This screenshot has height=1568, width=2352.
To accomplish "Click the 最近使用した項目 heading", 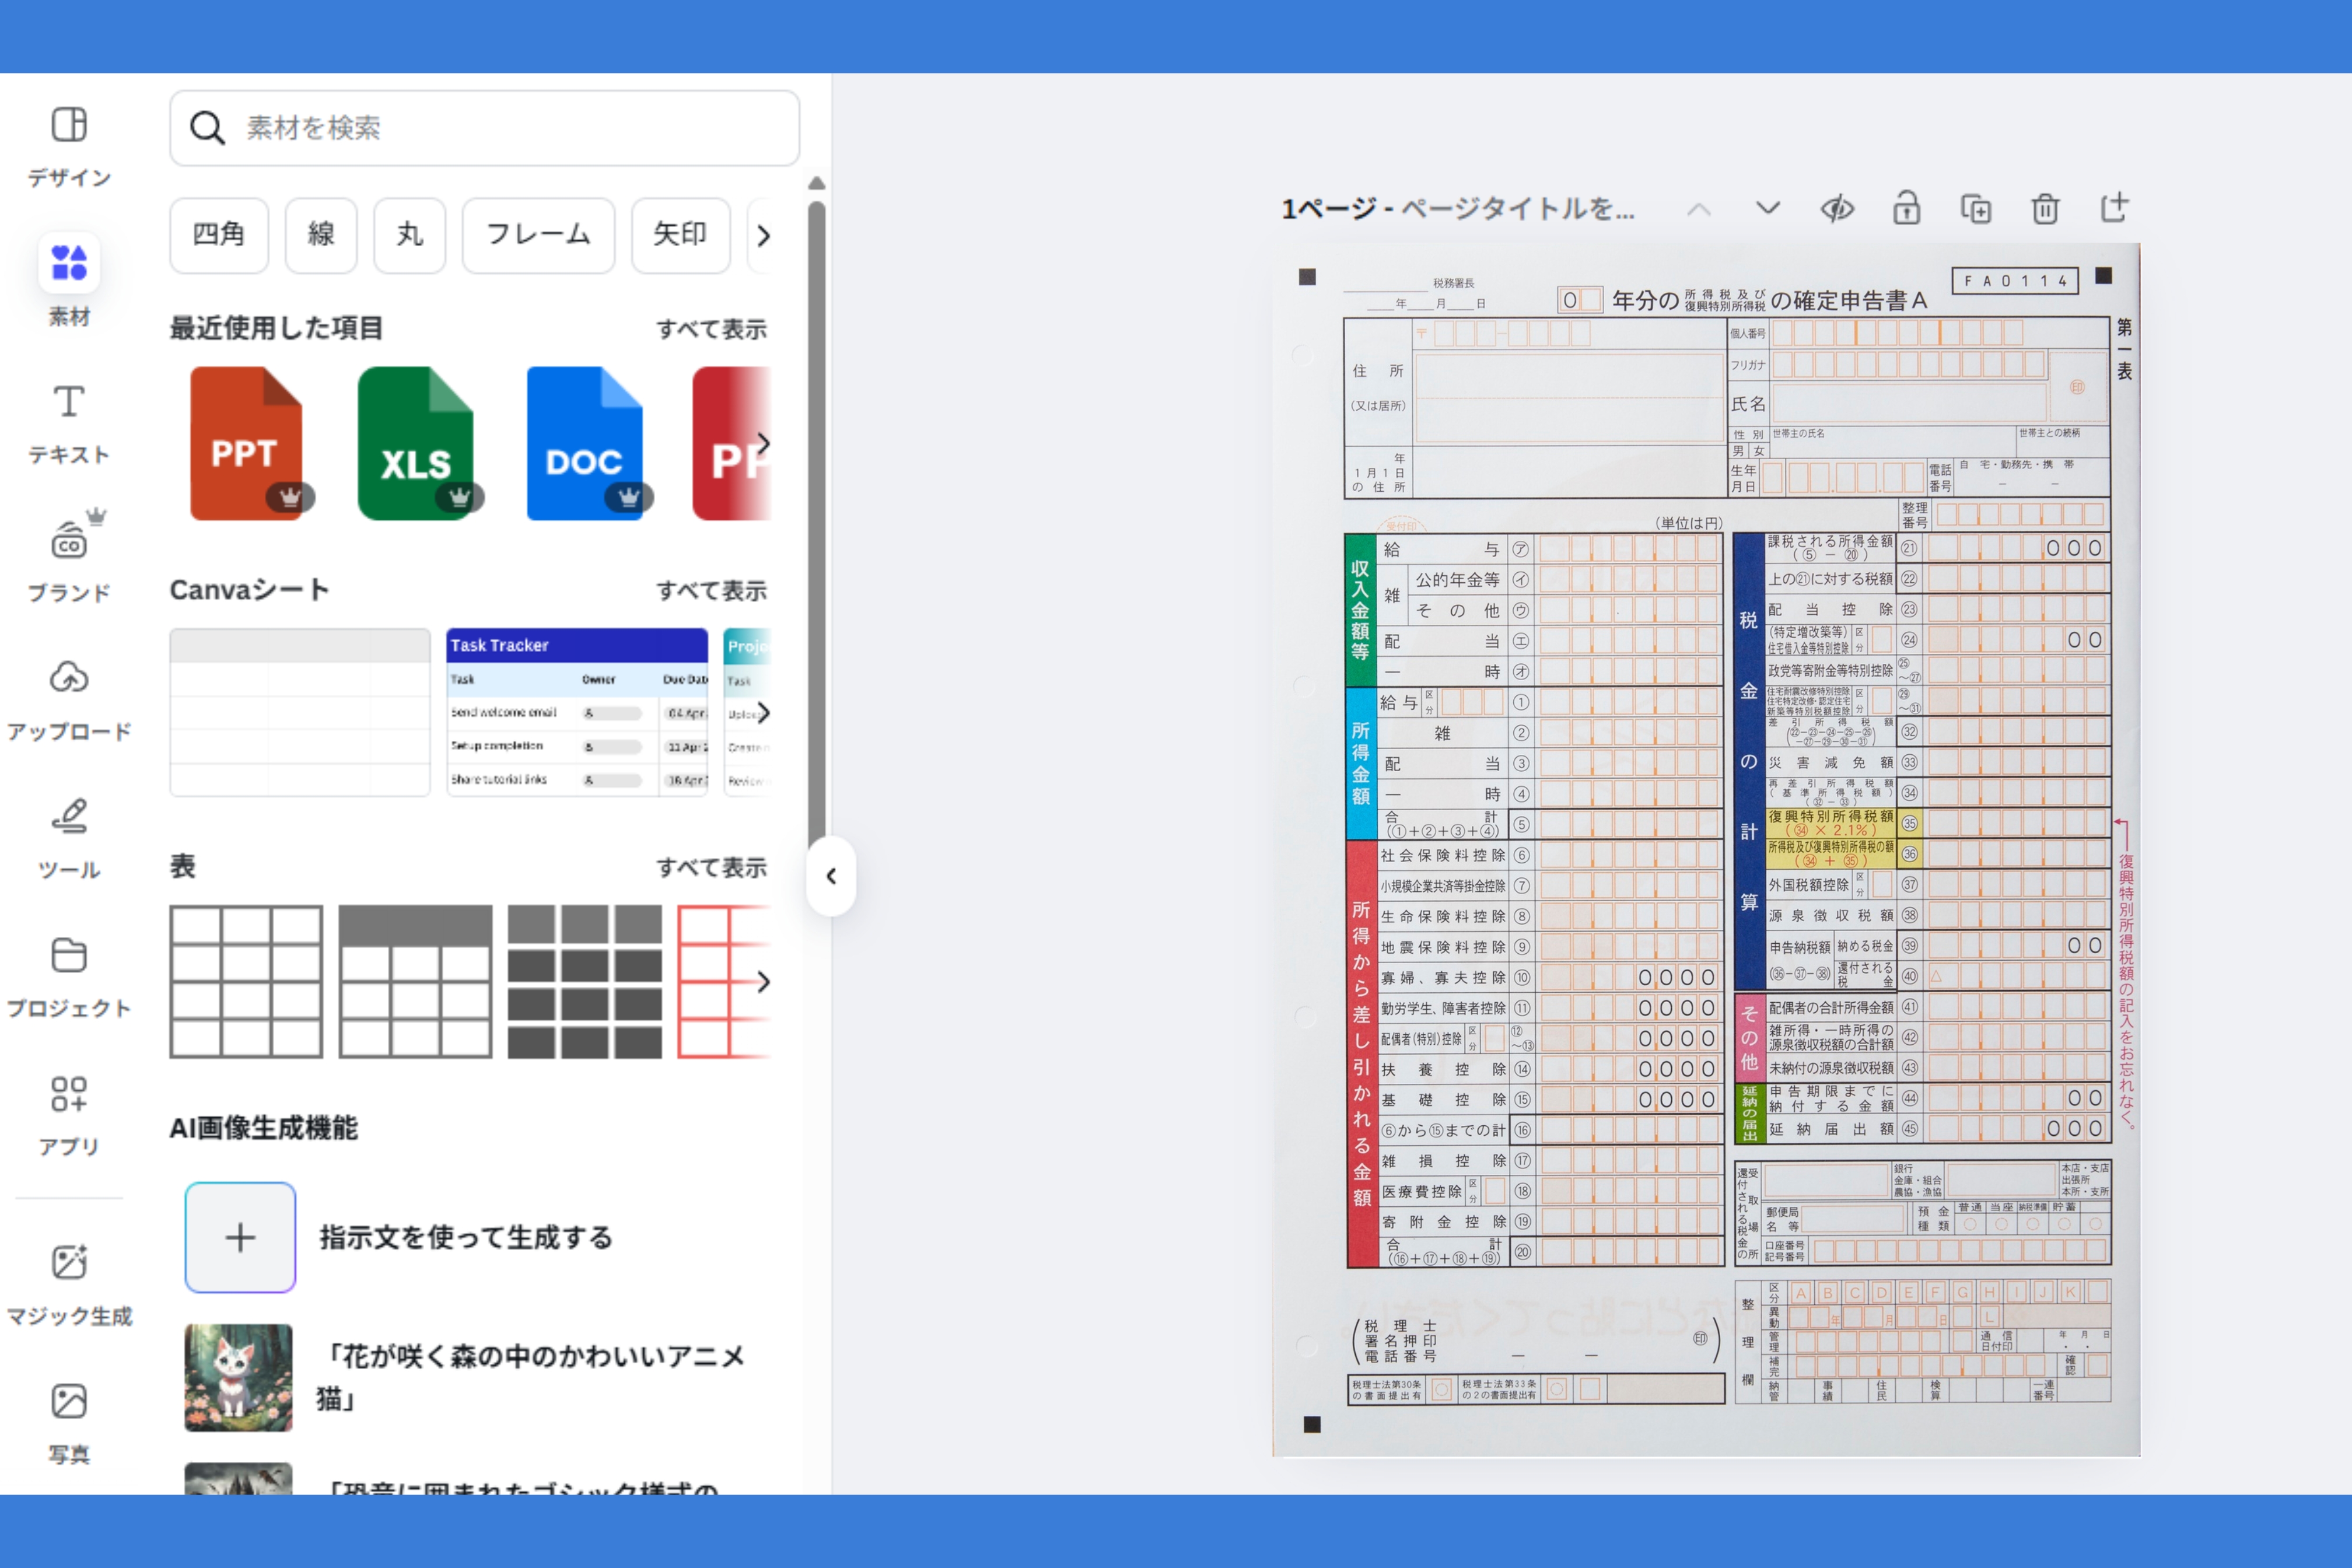I will coord(276,328).
